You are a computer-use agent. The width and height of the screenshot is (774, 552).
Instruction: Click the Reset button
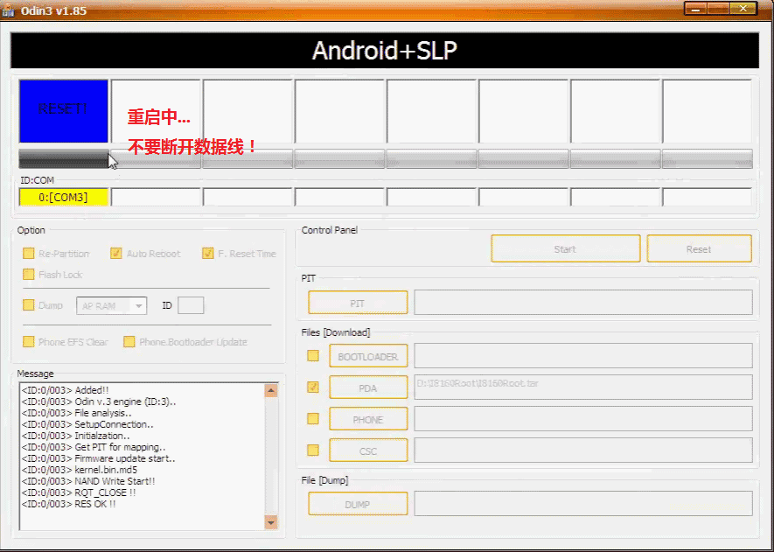(x=699, y=248)
